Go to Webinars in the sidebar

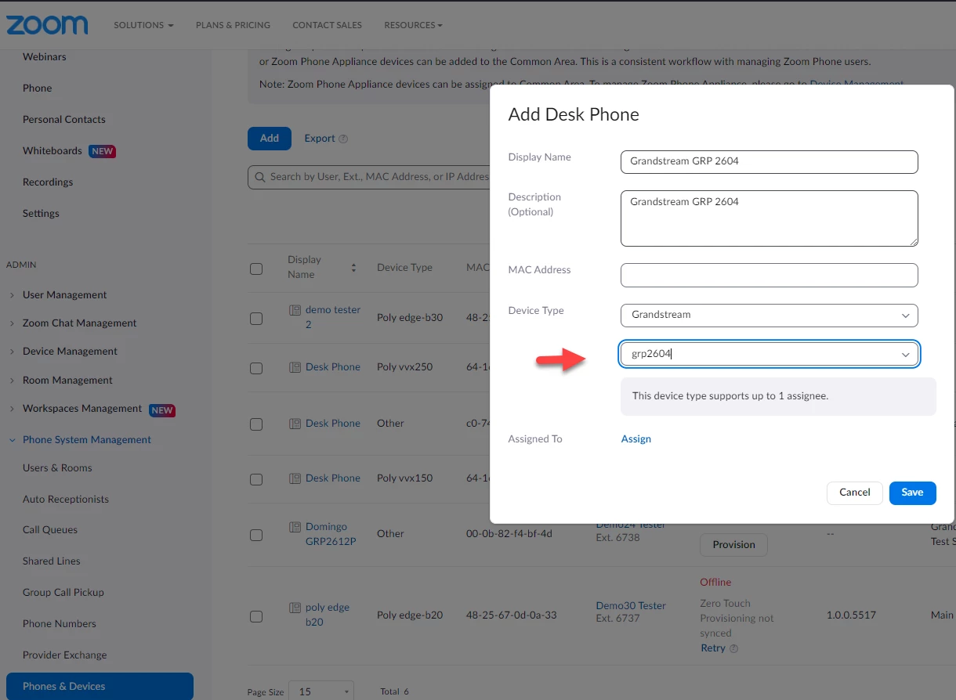pos(45,57)
